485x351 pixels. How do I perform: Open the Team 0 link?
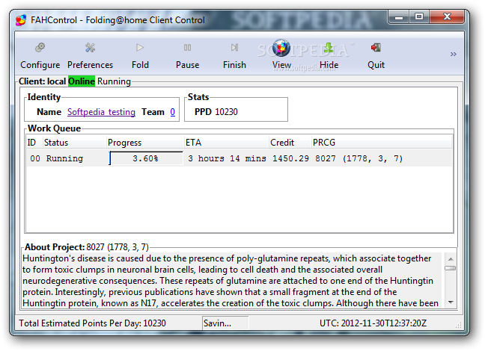173,112
